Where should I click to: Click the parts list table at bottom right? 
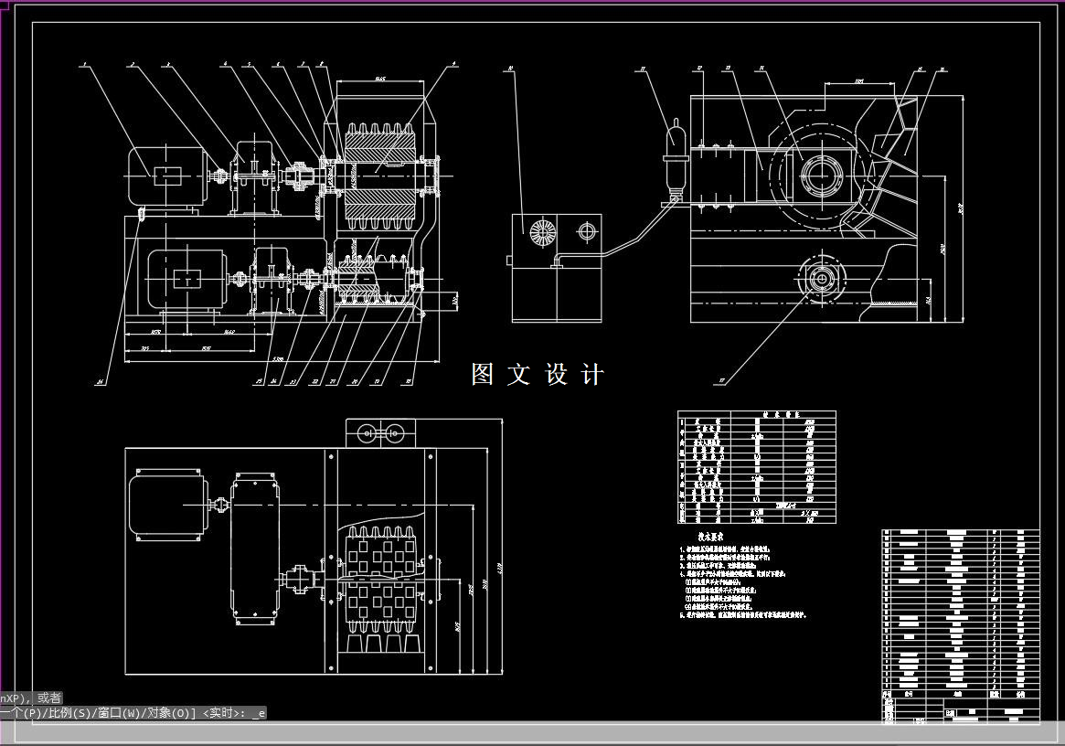(x=960, y=613)
